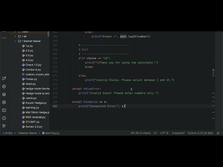Click the 'Invalid Input!' print statement
Viewport: 223px width, 167px height.
pyautogui.click(x=118, y=93)
